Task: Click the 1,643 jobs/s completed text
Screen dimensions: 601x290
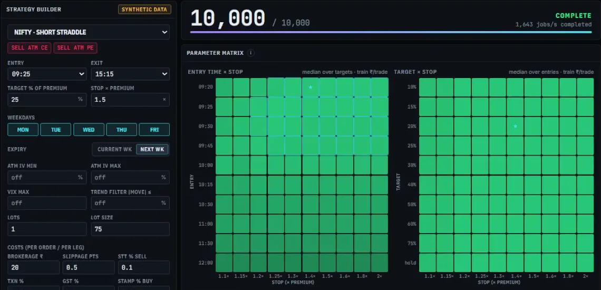Action: 554,25
